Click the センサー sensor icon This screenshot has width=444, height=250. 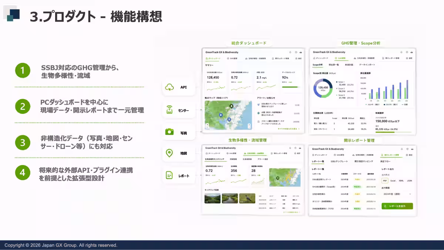[x=169, y=110]
